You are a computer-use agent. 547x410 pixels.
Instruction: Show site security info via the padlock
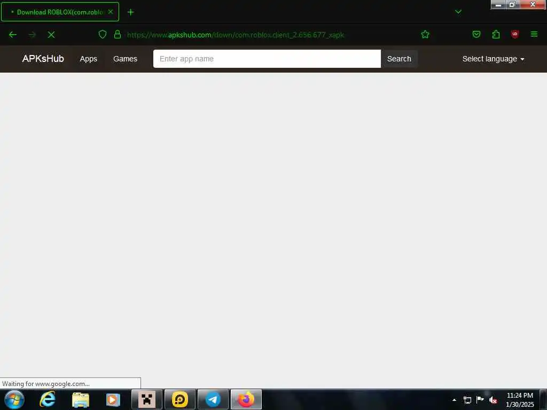tap(118, 34)
